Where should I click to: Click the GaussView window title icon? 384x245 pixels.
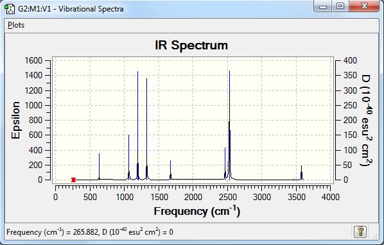click(10, 9)
